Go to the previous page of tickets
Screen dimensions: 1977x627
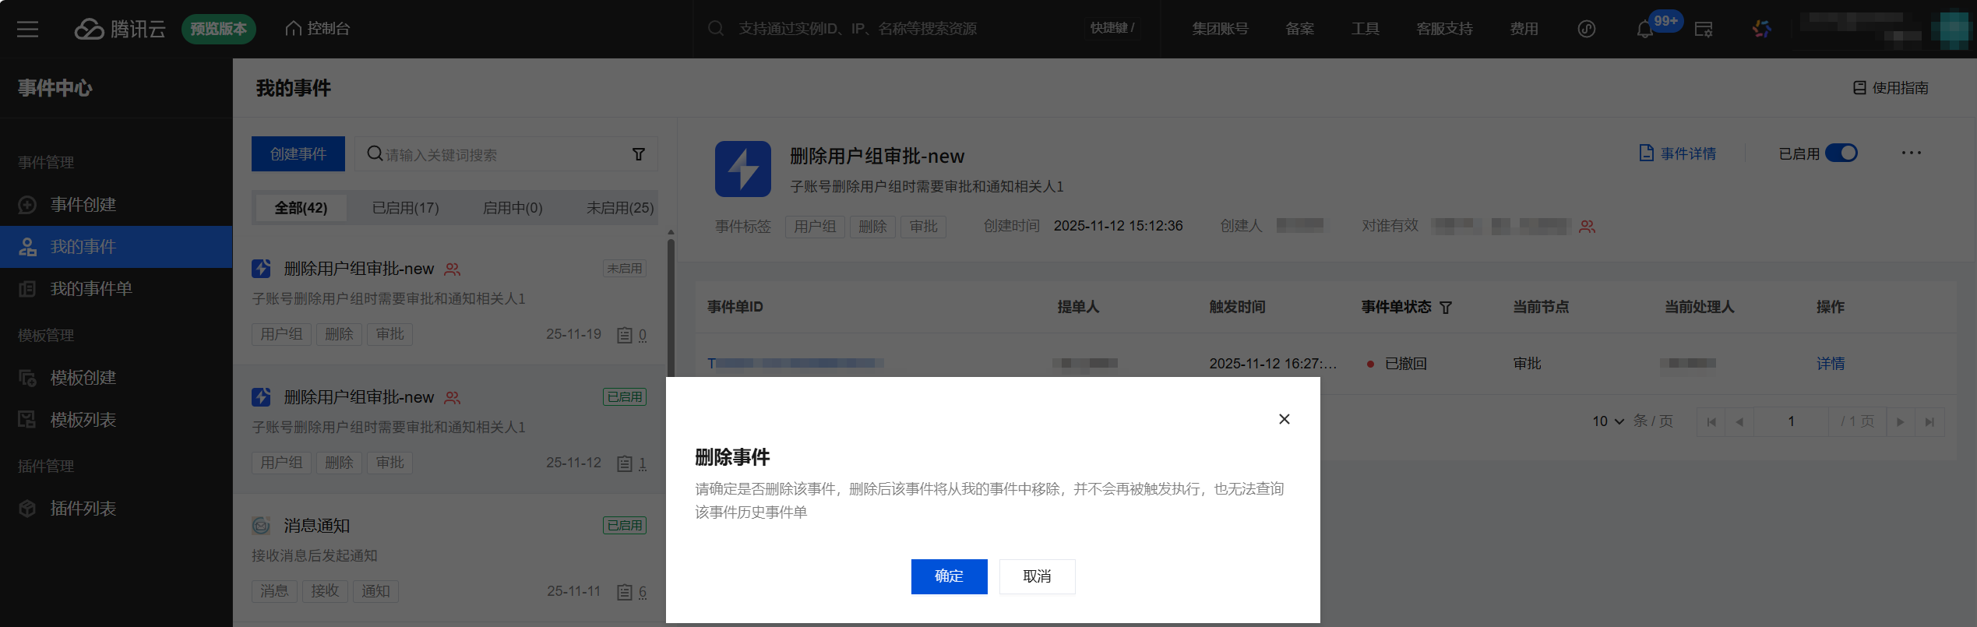click(x=1739, y=421)
